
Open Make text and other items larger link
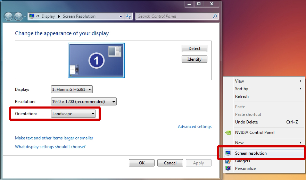pos(54,138)
